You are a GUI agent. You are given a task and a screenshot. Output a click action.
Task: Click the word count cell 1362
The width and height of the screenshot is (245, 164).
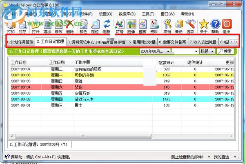pyautogui.click(x=167, y=75)
